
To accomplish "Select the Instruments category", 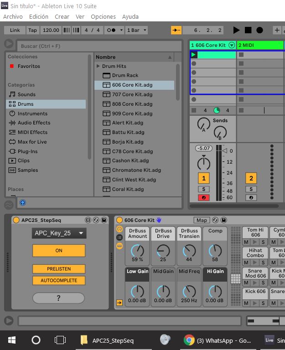I will tap(46, 113).
